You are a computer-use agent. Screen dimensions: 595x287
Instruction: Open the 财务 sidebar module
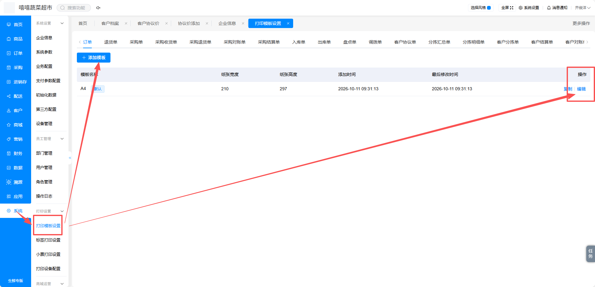point(15,153)
